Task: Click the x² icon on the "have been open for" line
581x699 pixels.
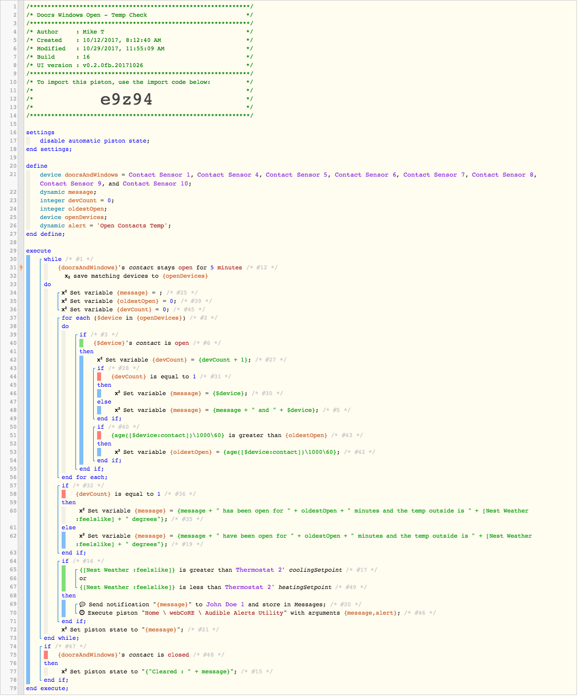Action: (x=82, y=536)
